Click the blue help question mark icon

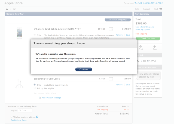click(37, 117)
